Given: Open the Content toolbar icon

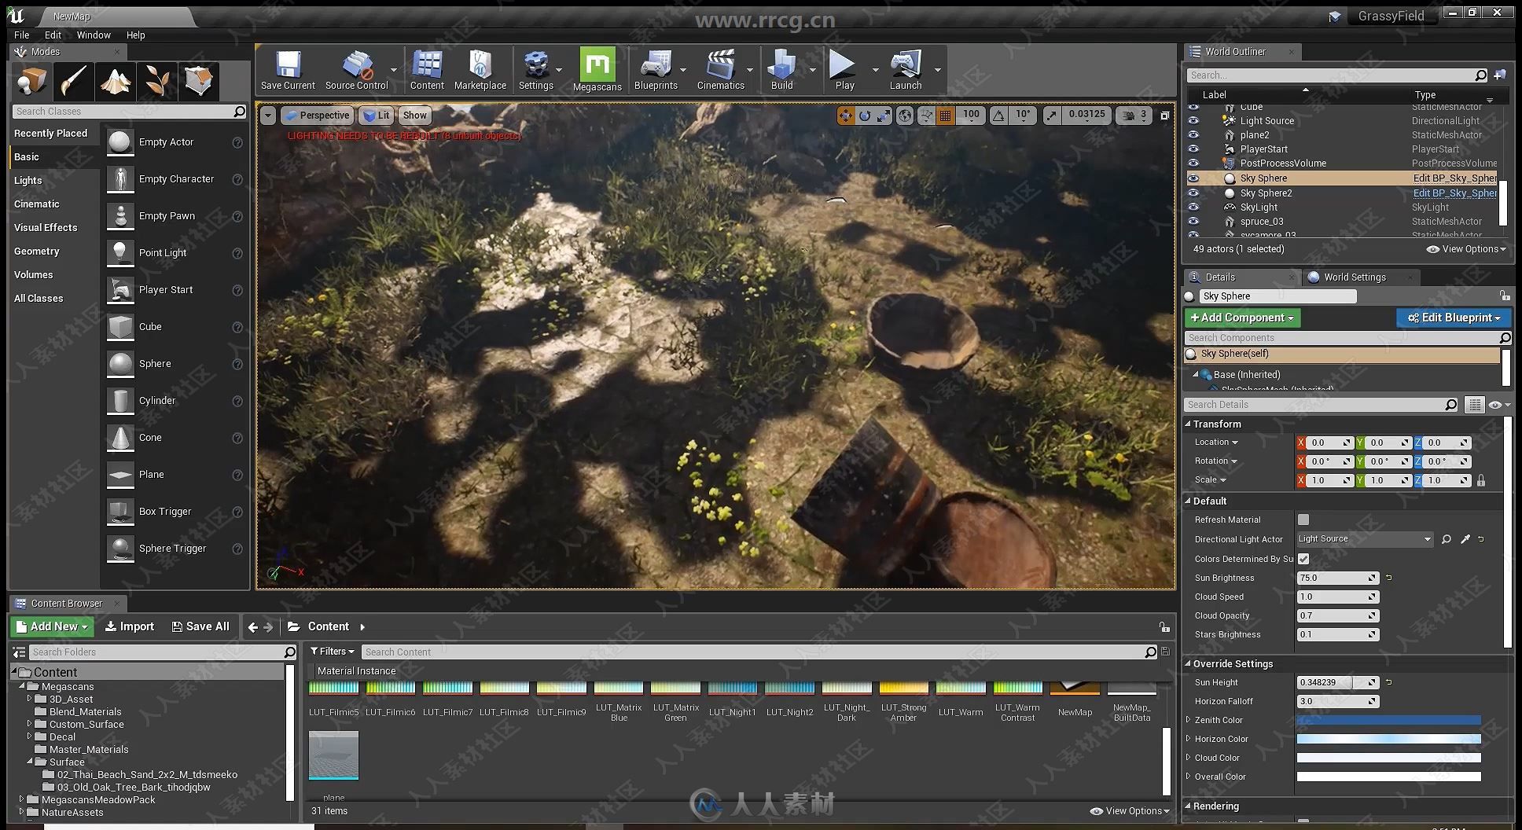Looking at the screenshot, I should (x=427, y=70).
